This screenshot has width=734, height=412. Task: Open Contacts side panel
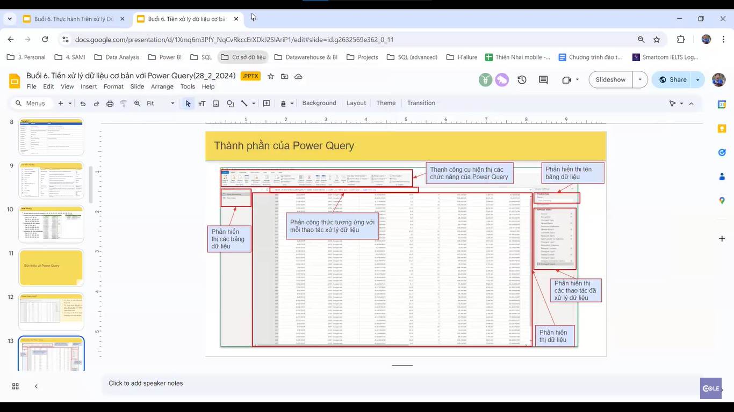tap(722, 176)
